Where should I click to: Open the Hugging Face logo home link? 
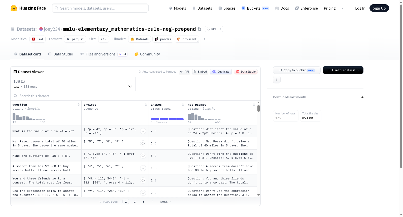point(28,8)
